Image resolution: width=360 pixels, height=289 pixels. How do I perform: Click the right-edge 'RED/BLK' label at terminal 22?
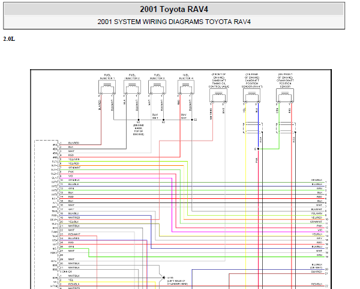coord(317,284)
